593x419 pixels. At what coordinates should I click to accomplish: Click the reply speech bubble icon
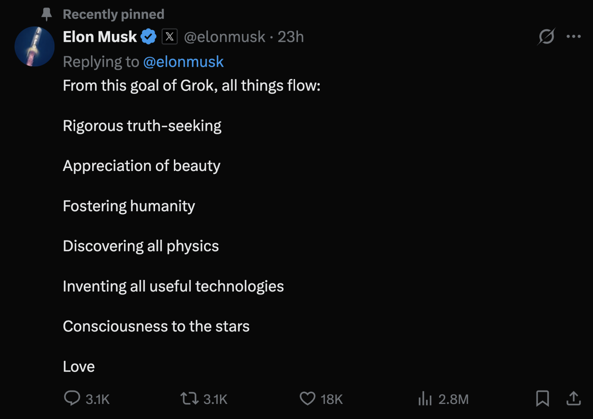pyautogui.click(x=72, y=398)
